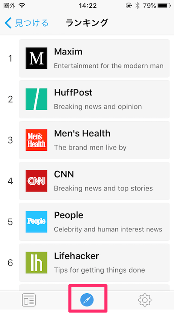Open the Maxim channel title

(x=68, y=52)
